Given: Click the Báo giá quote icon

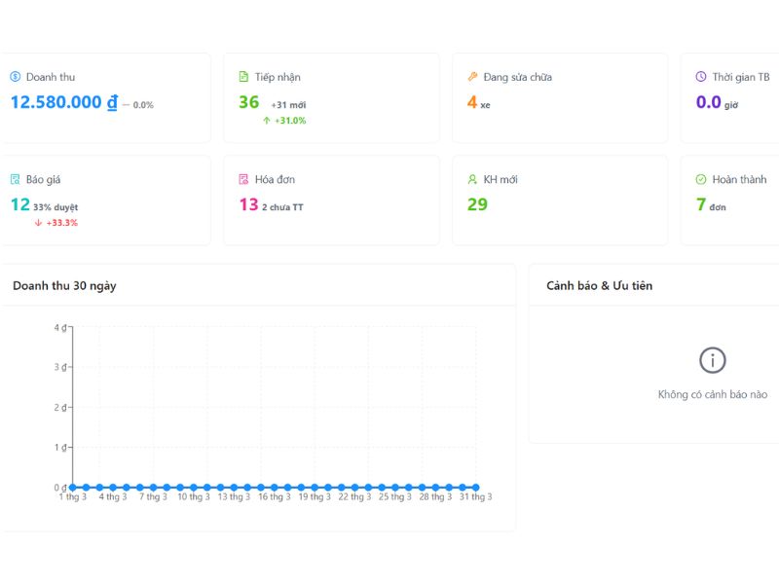Looking at the screenshot, I should coord(16,180).
